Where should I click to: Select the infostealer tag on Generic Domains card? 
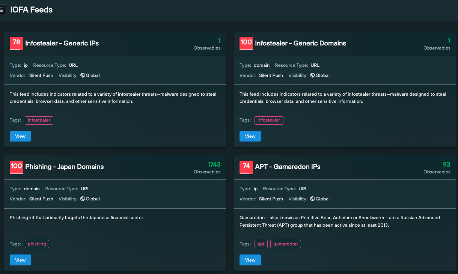pos(269,120)
